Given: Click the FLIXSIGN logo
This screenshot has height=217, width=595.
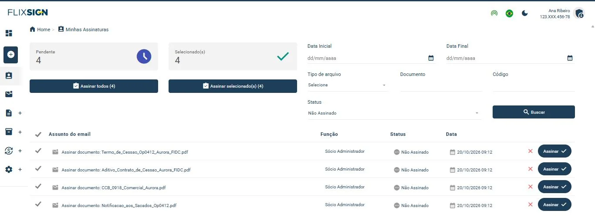Looking at the screenshot, I should pyautogui.click(x=27, y=13).
